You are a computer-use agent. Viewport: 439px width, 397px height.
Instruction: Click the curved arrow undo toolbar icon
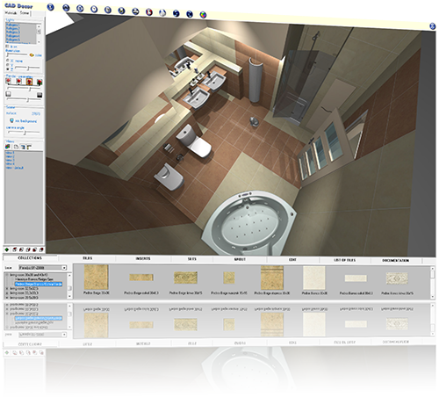176,13
